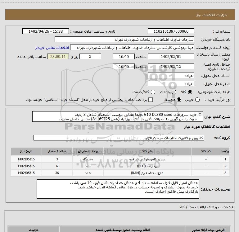Viewport: 239px width, 232px height.
Task: Click the delivery province field تهران
Action: (x=171, y=75)
